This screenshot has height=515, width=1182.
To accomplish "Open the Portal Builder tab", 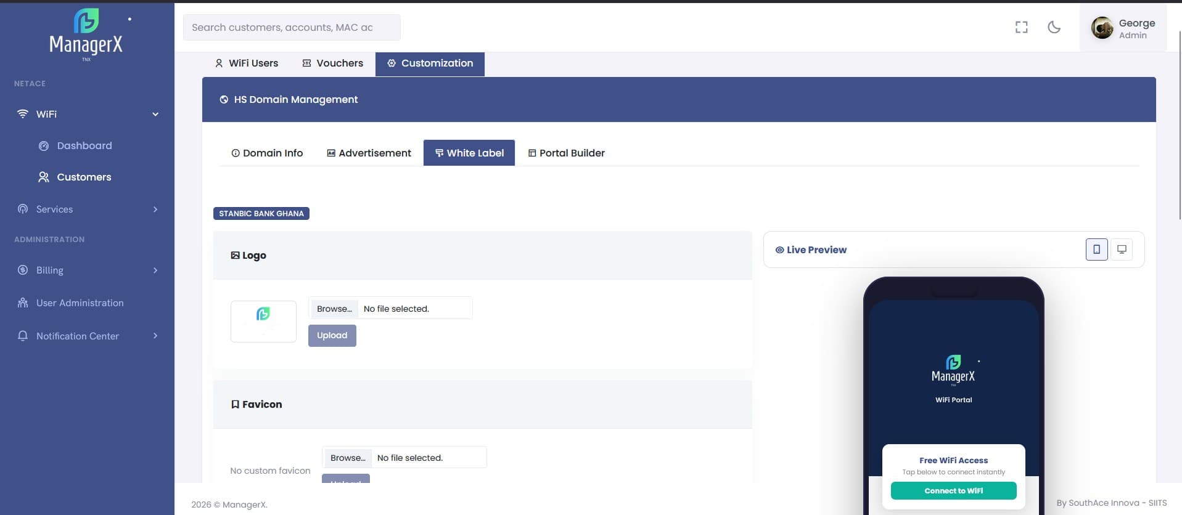I will 566,153.
